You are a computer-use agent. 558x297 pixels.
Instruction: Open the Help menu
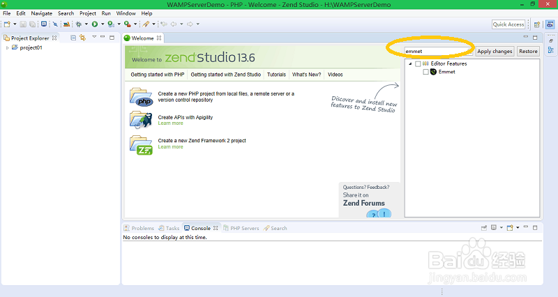(x=146, y=13)
